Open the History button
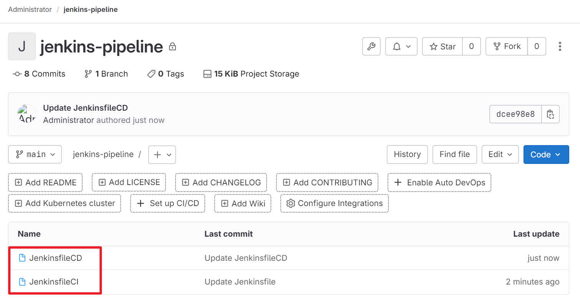 pyautogui.click(x=407, y=154)
